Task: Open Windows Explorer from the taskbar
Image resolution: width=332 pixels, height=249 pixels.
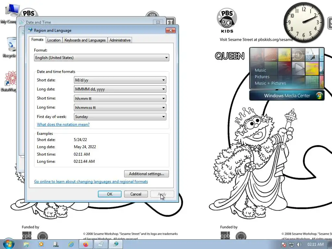Action: coord(26,244)
